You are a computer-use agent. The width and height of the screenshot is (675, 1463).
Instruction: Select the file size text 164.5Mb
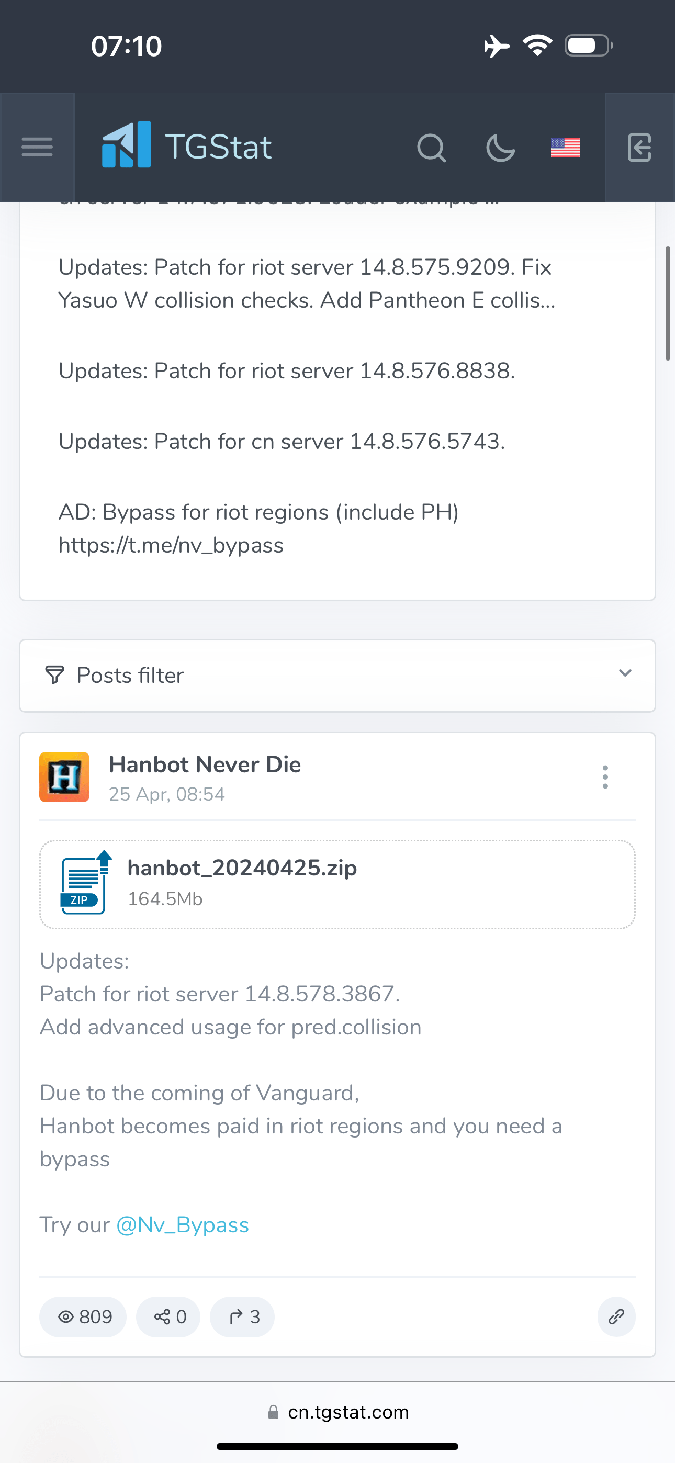click(165, 899)
